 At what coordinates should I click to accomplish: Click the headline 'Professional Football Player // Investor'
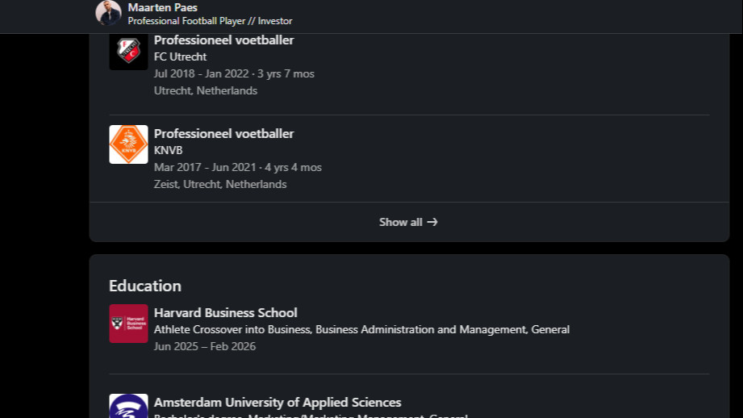[210, 21]
